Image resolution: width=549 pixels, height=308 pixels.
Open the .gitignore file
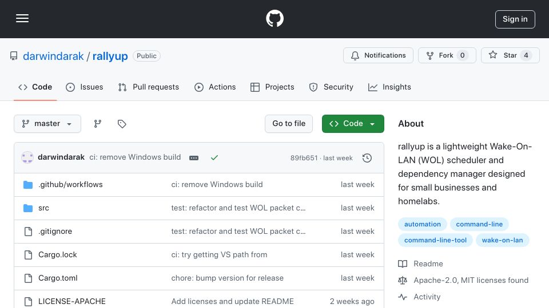[x=55, y=231]
